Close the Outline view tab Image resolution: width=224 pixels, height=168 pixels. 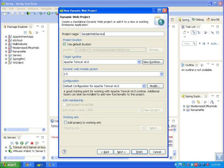(x=197, y=65)
